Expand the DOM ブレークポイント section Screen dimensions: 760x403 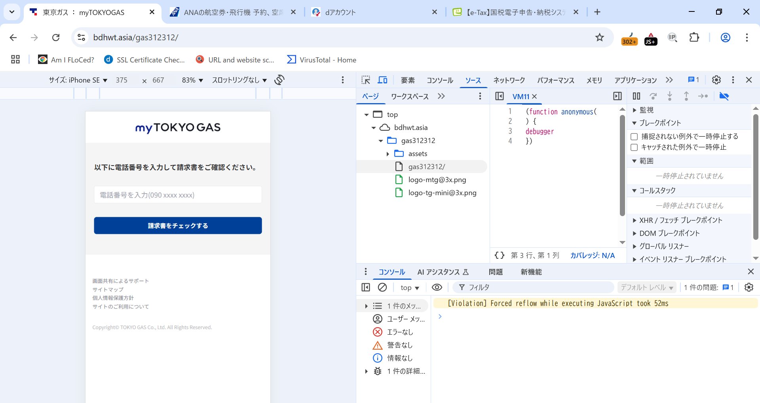pos(635,234)
